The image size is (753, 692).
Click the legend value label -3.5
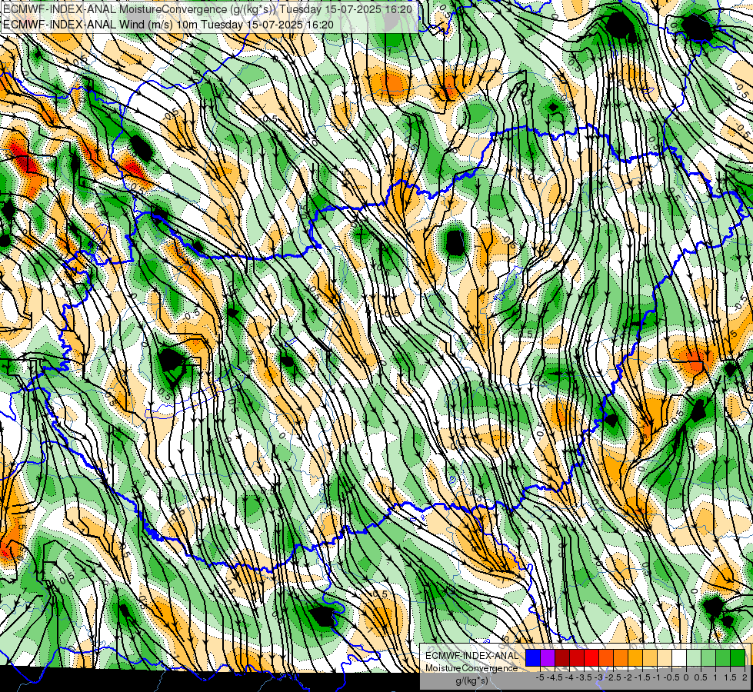(584, 677)
